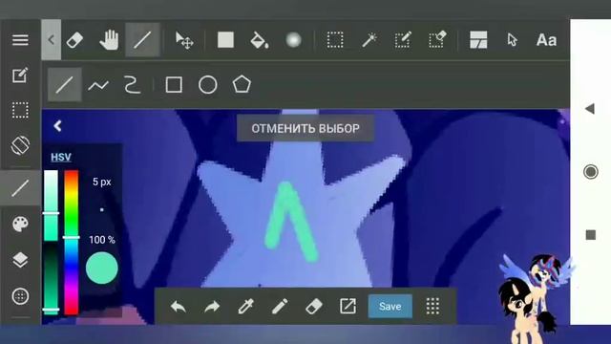Change the 100 % opacity value
Viewport: 611px width, 344px height.
(102, 240)
